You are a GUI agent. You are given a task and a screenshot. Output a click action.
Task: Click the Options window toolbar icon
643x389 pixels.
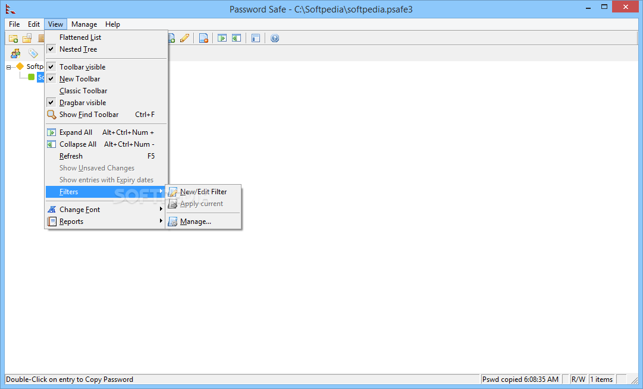tap(256, 39)
